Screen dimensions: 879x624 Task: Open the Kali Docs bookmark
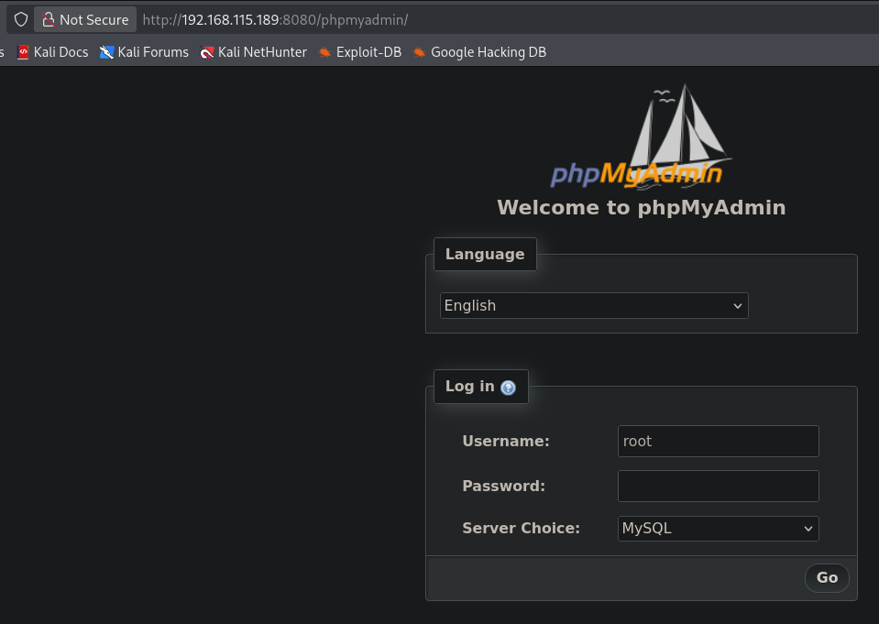click(x=52, y=52)
